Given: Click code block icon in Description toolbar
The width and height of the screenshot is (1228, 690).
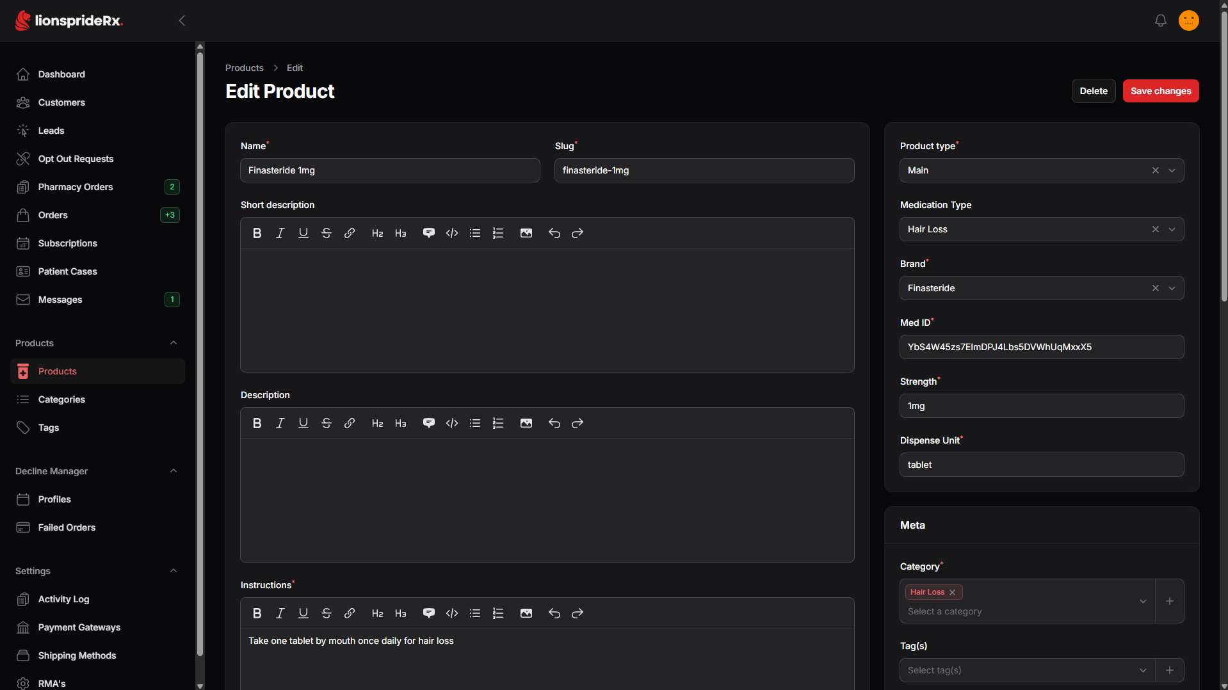Looking at the screenshot, I should [x=451, y=423].
